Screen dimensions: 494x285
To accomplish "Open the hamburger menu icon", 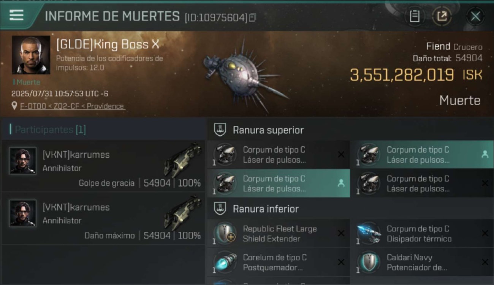I will coord(16,15).
